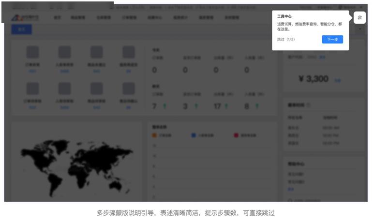Screen dimensions: 375x221
Task: Click the statistic value 8
Action: point(247,106)
